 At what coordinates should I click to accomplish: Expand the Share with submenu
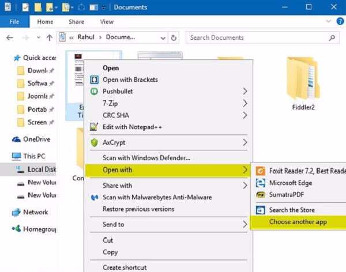click(x=168, y=186)
